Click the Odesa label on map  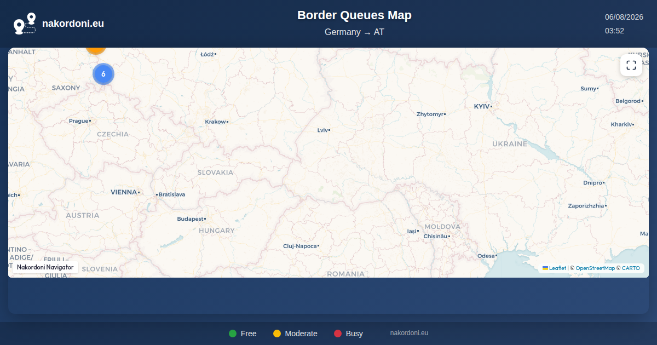tap(486, 256)
